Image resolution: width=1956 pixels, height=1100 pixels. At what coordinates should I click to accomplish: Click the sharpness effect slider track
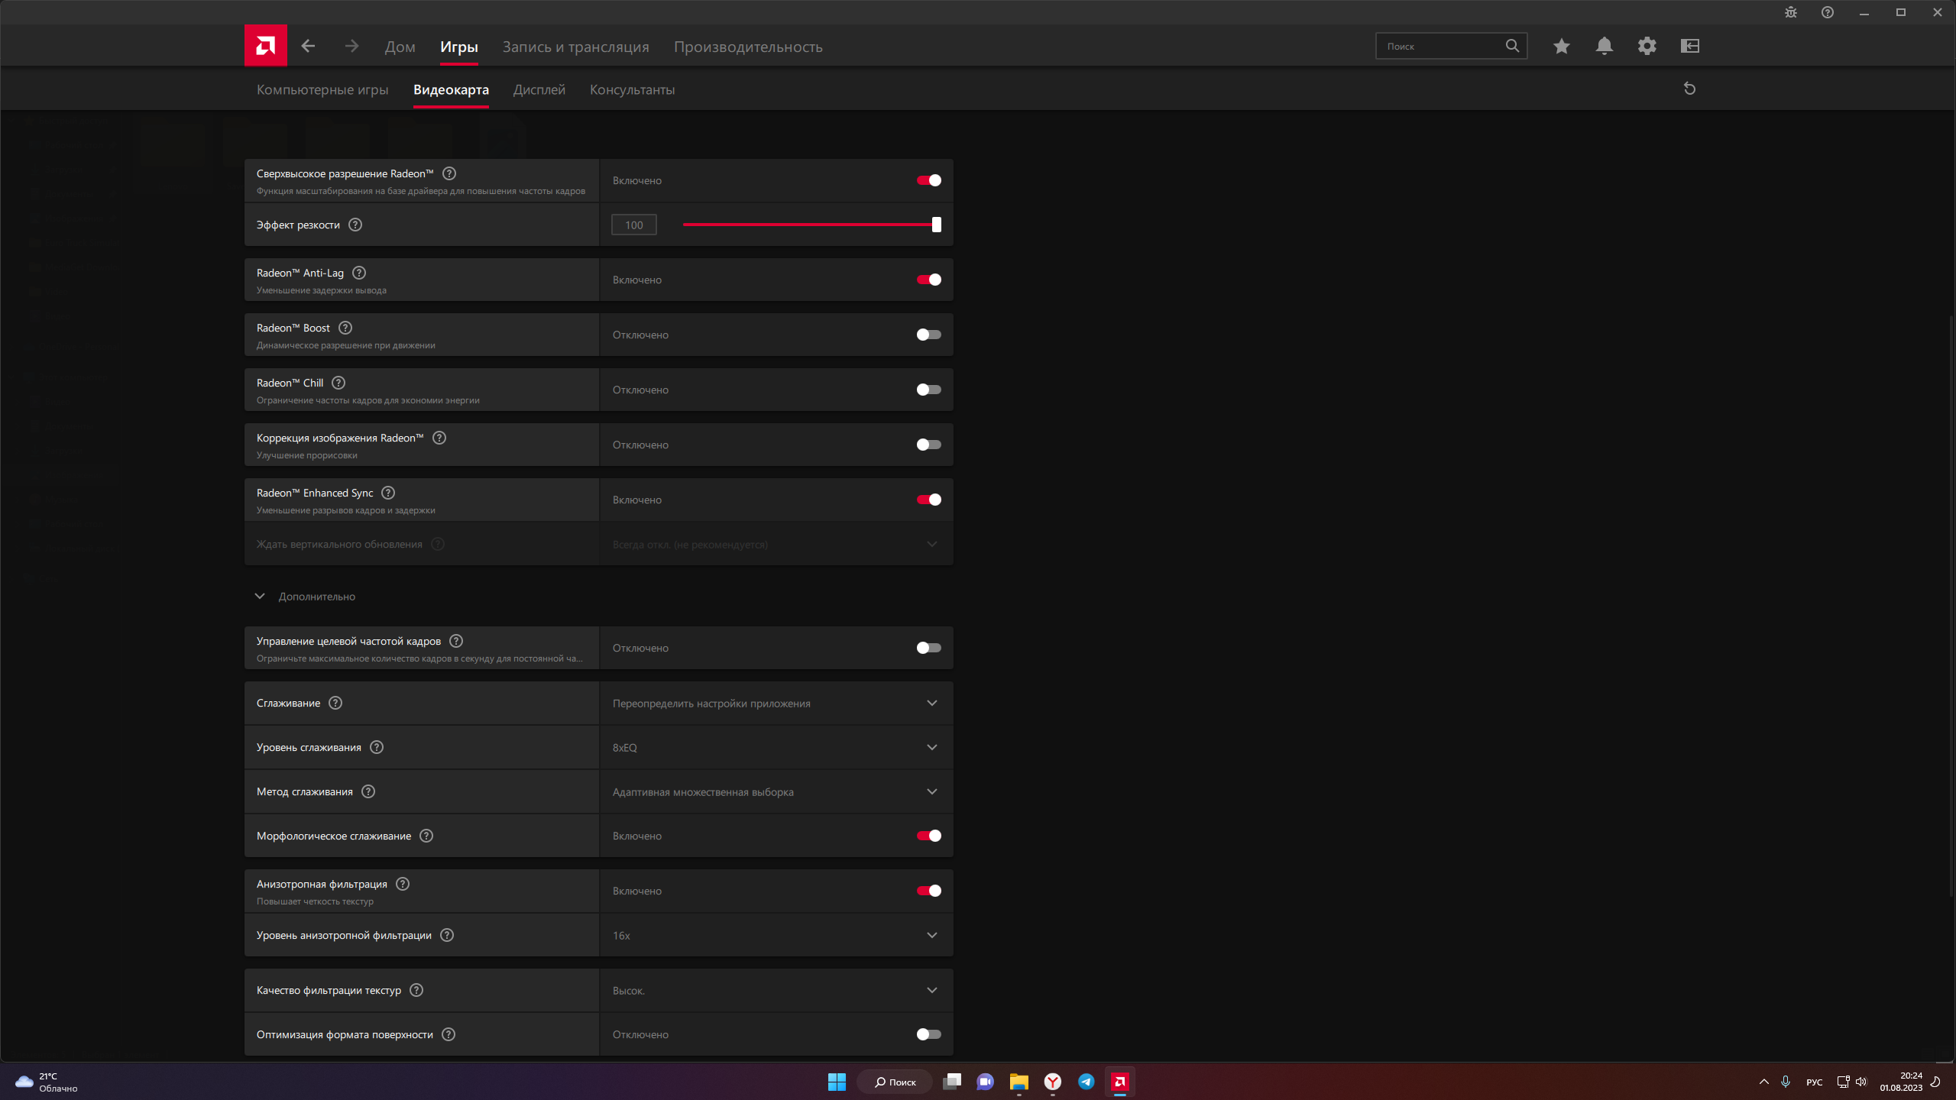click(810, 225)
